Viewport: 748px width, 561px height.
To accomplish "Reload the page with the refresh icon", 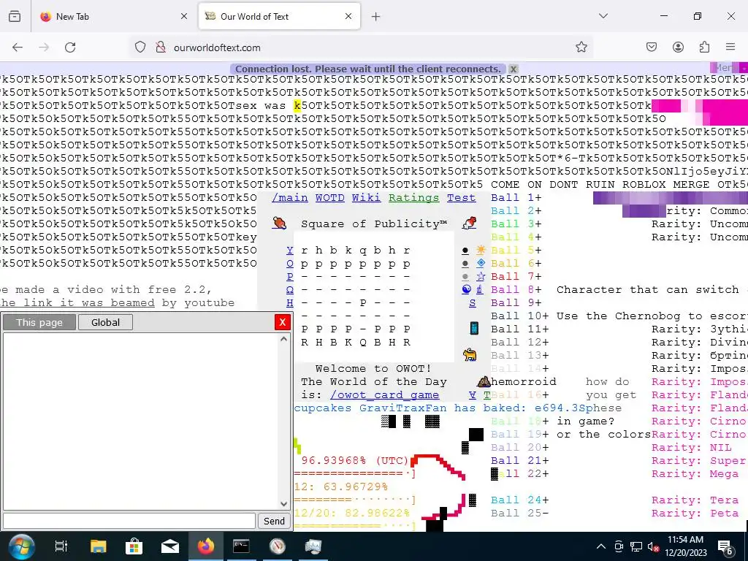I will click(x=70, y=47).
